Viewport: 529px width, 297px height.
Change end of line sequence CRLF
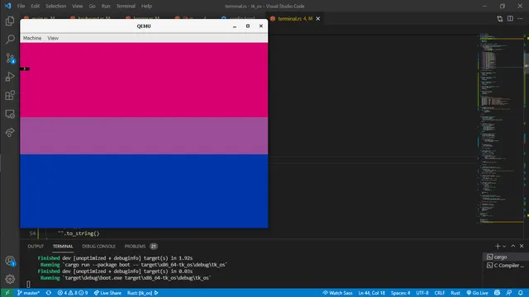pos(439,293)
